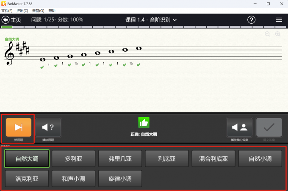The image size is (288, 191).
Task: Click the green thumbs-up icon
Action: click(144, 122)
